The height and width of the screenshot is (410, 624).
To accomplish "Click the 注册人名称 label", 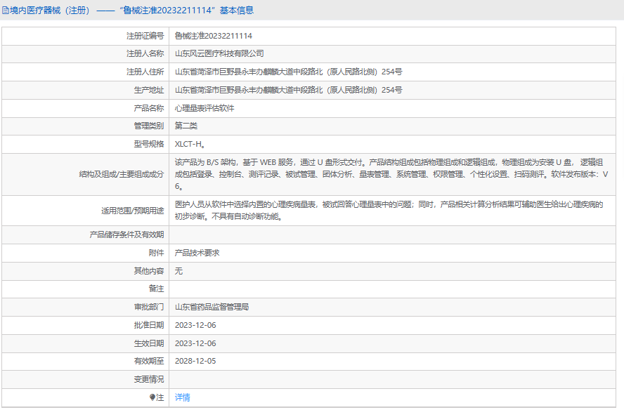I will pyautogui.click(x=145, y=53).
